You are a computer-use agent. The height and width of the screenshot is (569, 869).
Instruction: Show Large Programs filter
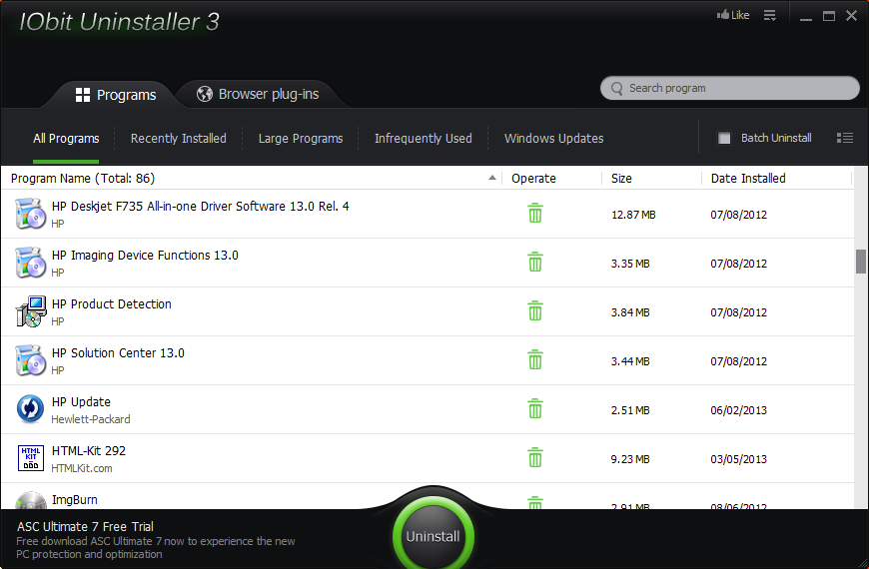pos(301,139)
